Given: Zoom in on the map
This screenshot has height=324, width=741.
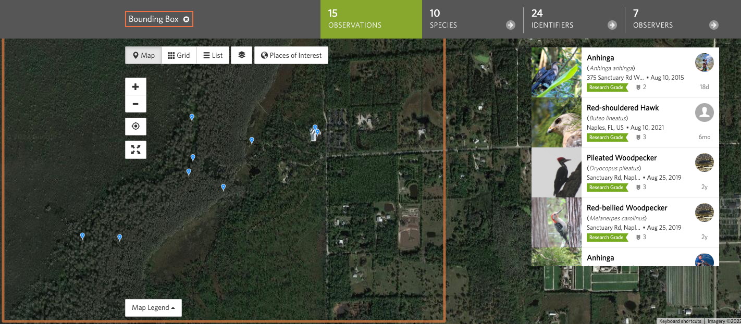Looking at the screenshot, I should [x=135, y=86].
